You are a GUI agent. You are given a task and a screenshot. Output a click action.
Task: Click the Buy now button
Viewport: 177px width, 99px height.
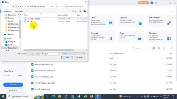(x=144, y=3)
